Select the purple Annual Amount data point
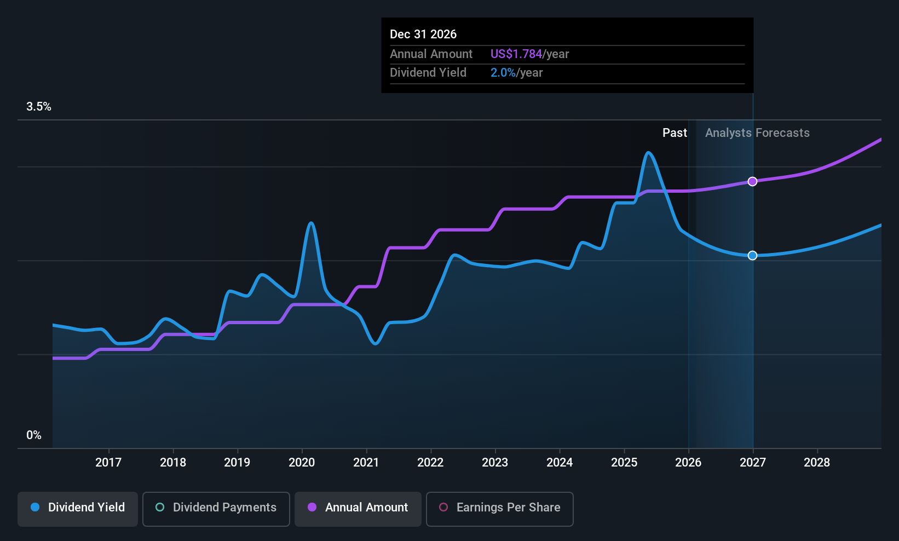Screen dimensions: 899x541 (x=753, y=181)
